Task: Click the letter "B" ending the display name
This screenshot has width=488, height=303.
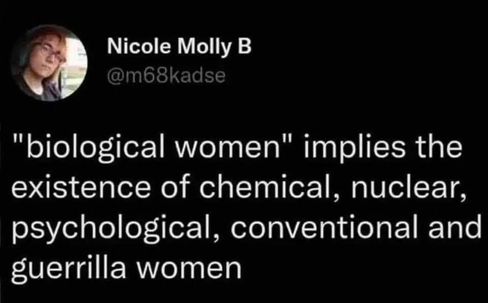Action: click(245, 48)
